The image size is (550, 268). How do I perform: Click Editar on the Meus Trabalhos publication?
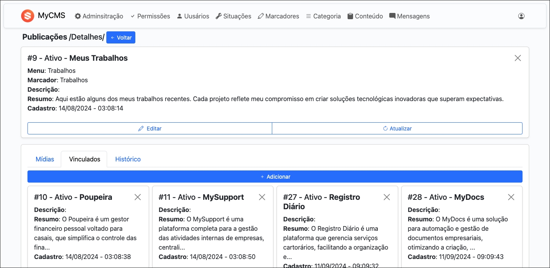coord(149,128)
